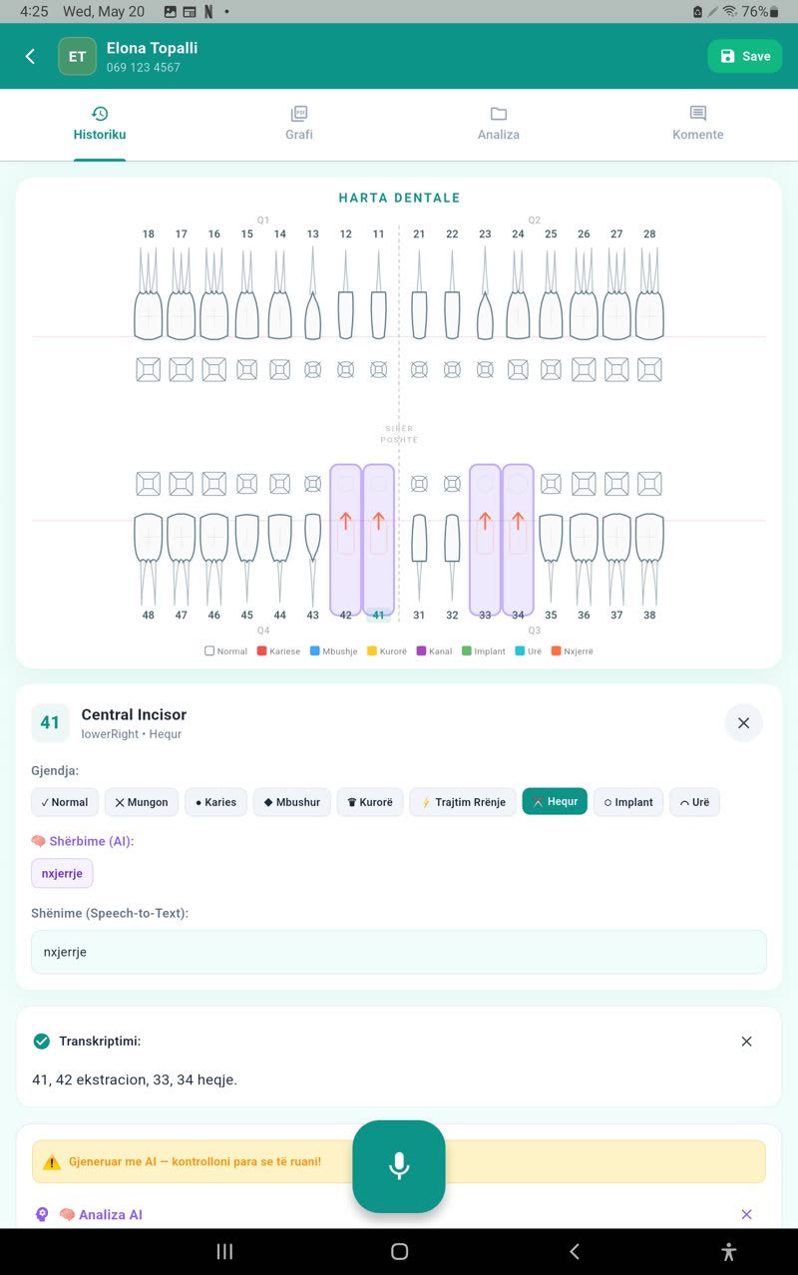798x1275 pixels.
Task: Go back using the header arrow
Action: tap(30, 56)
